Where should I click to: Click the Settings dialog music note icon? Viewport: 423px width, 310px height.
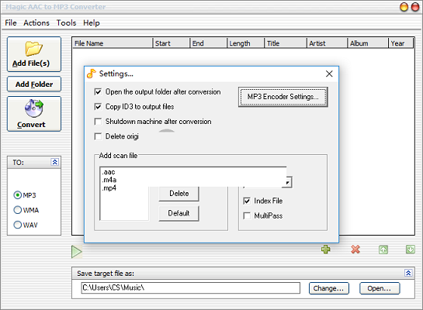pos(92,74)
